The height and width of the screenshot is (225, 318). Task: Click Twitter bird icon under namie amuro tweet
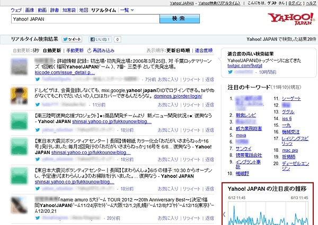(x=38, y=218)
